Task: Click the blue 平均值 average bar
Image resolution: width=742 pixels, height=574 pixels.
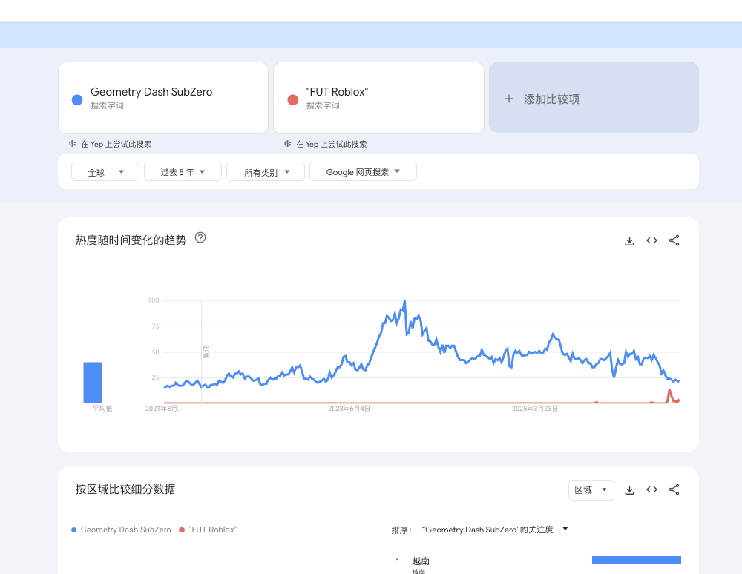Action: click(93, 383)
